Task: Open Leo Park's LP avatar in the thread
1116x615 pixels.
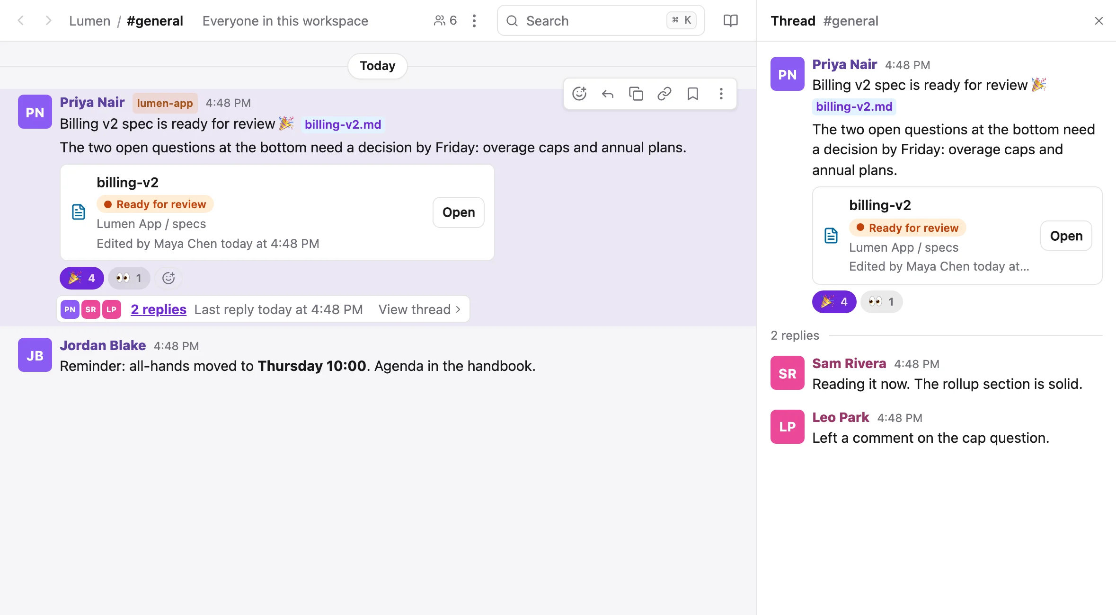Action: tap(788, 427)
